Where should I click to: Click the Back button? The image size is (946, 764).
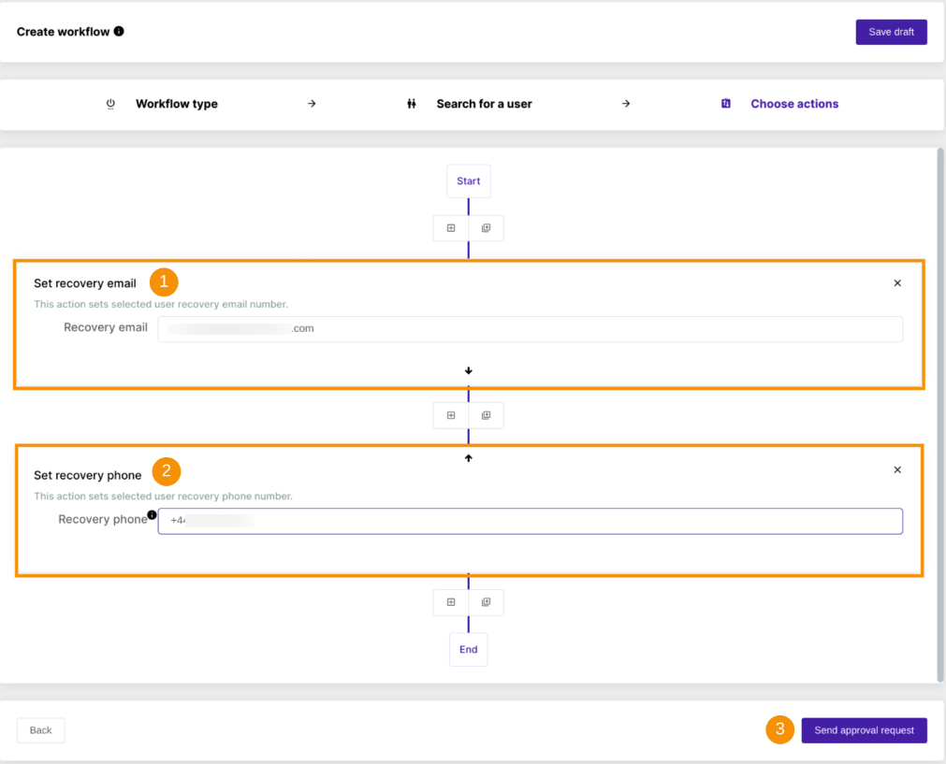coord(40,730)
